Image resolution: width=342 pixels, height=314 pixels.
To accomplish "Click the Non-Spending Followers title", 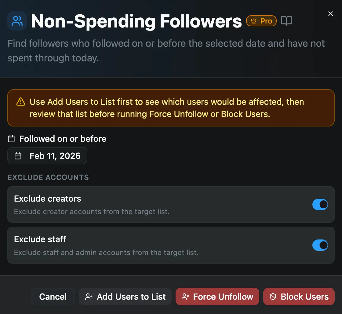I will tap(136, 21).
